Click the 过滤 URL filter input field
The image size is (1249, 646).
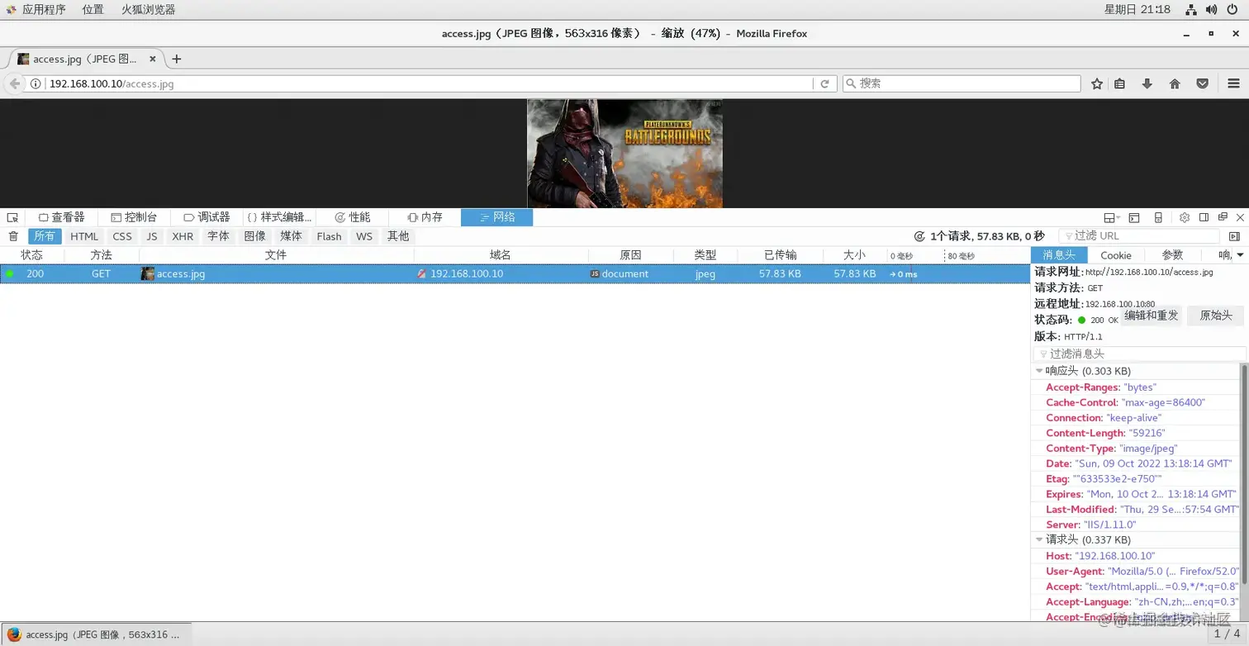pos(1141,236)
